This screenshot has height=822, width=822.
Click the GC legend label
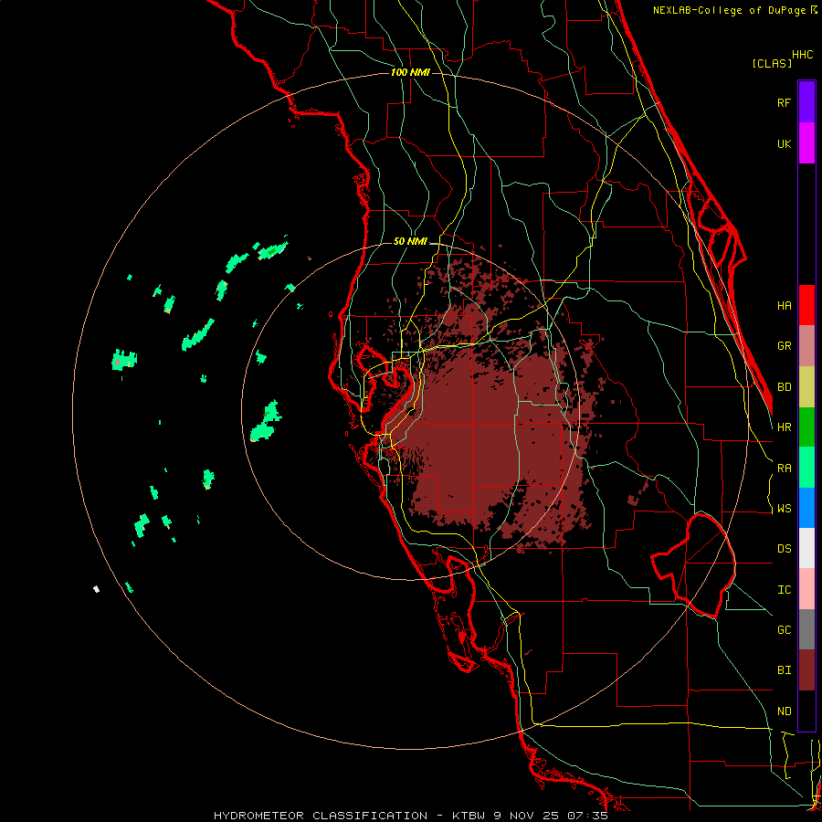784,630
